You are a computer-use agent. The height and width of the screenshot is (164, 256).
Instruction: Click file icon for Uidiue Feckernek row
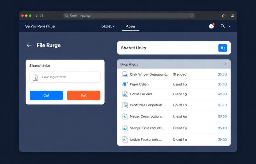coord(125,140)
